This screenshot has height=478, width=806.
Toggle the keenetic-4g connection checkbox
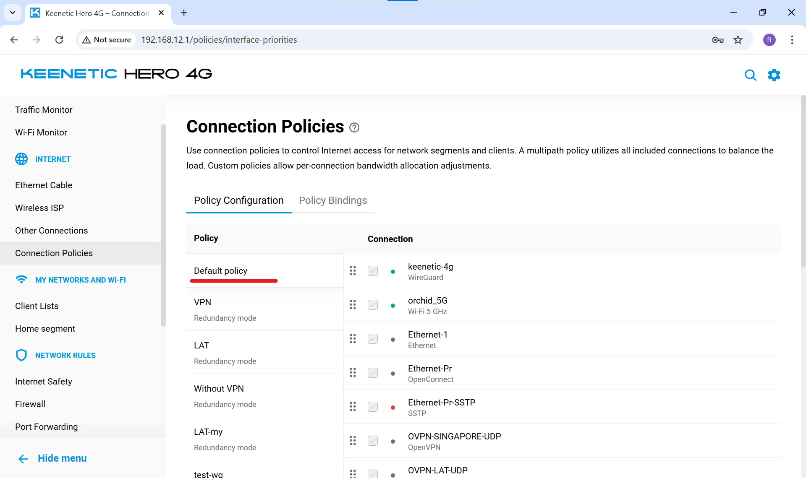pos(372,271)
